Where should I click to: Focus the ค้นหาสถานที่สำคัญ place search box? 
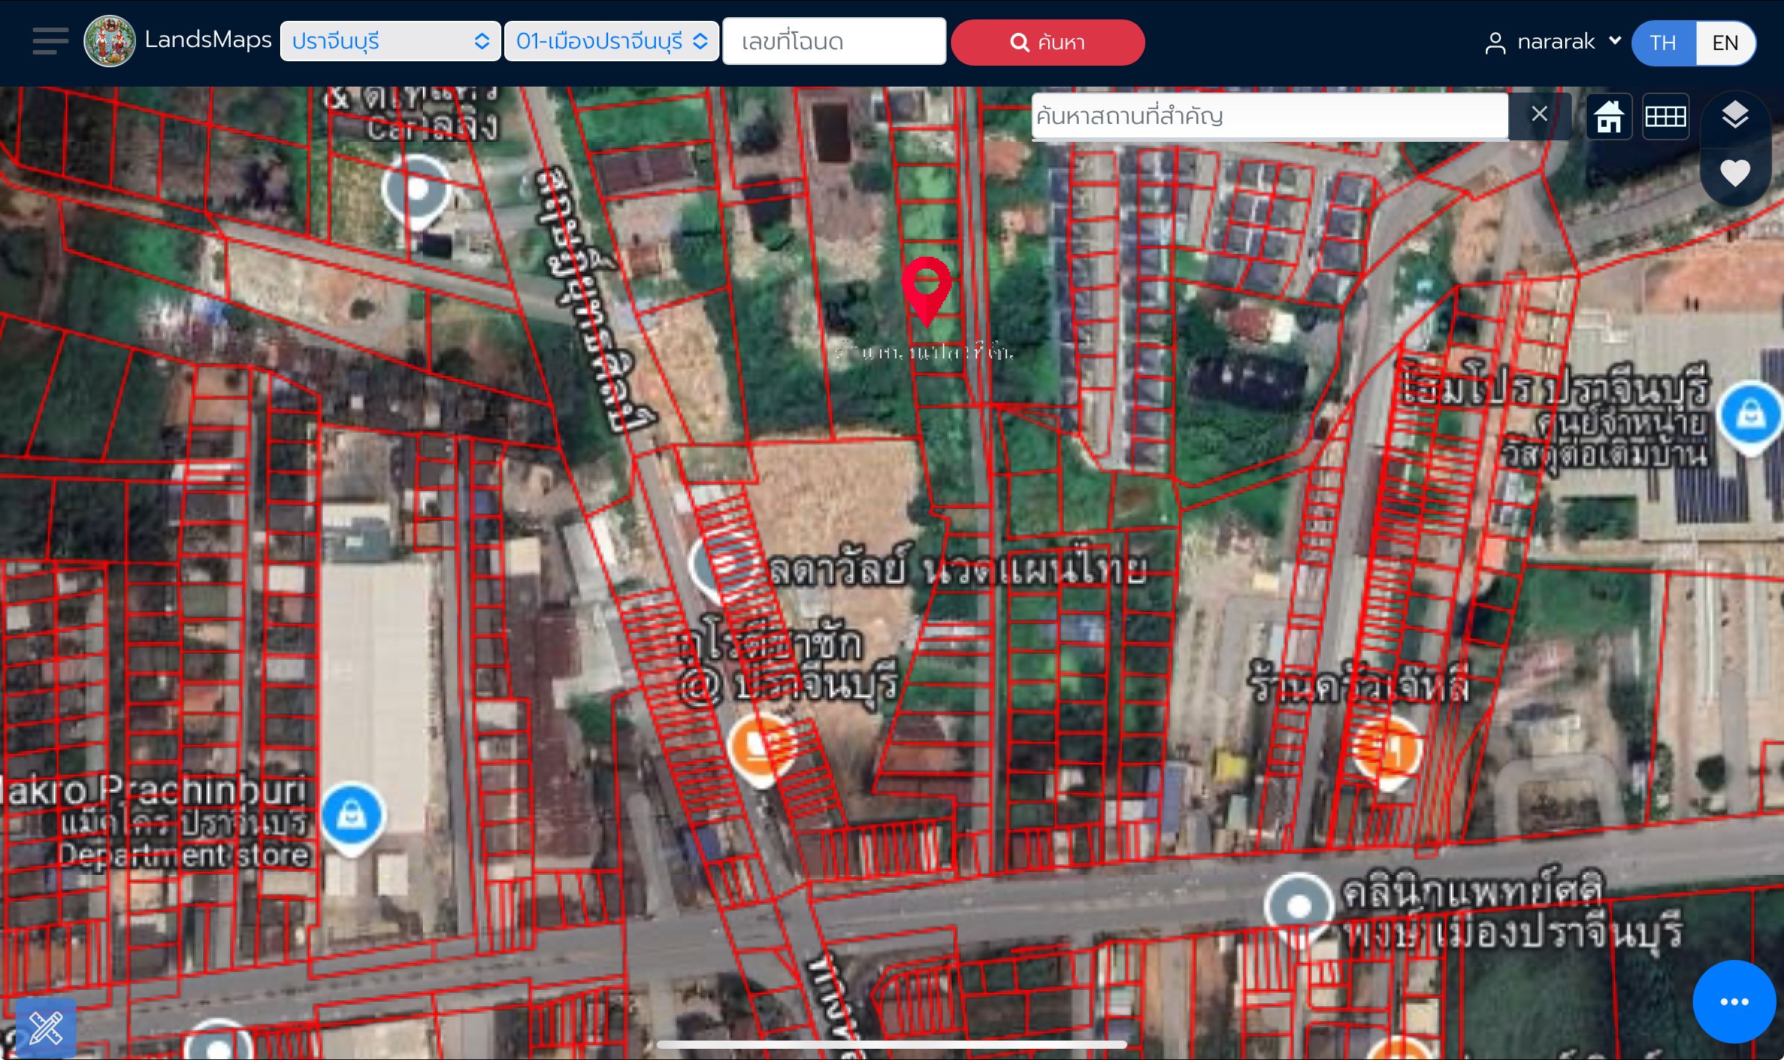(1270, 116)
